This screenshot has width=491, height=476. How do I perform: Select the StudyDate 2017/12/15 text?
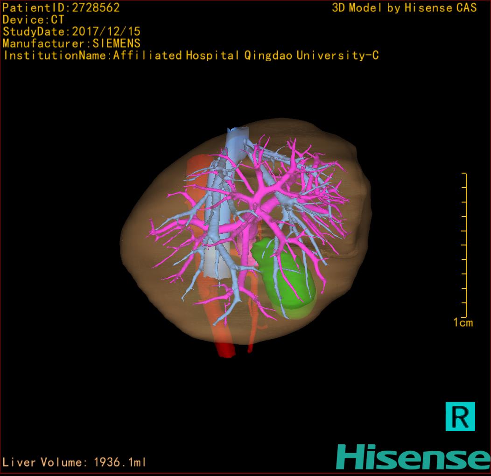(x=71, y=32)
